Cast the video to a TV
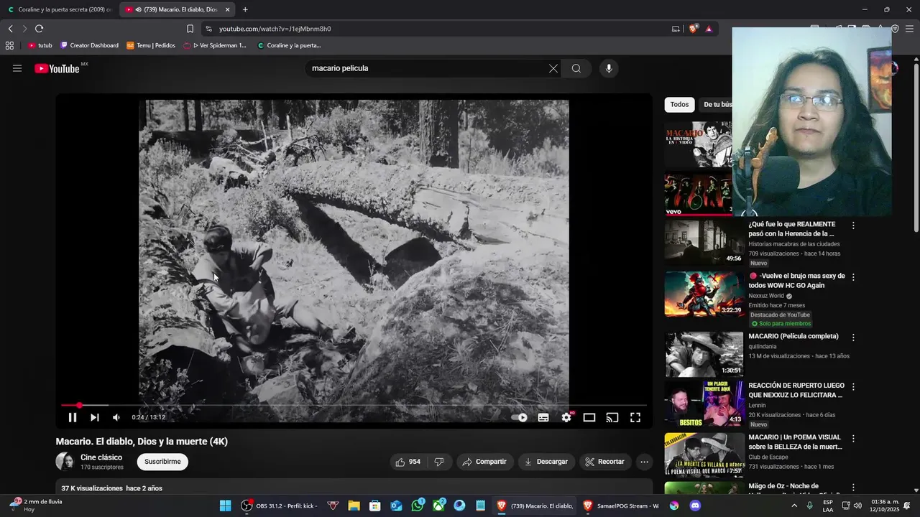This screenshot has height=517, width=920. point(612,417)
